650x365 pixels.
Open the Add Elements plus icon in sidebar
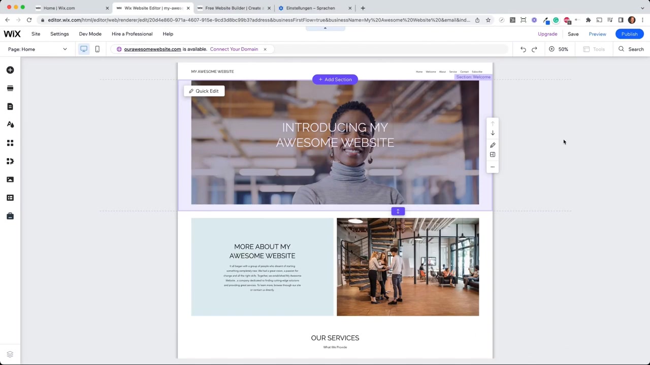pyautogui.click(x=10, y=70)
